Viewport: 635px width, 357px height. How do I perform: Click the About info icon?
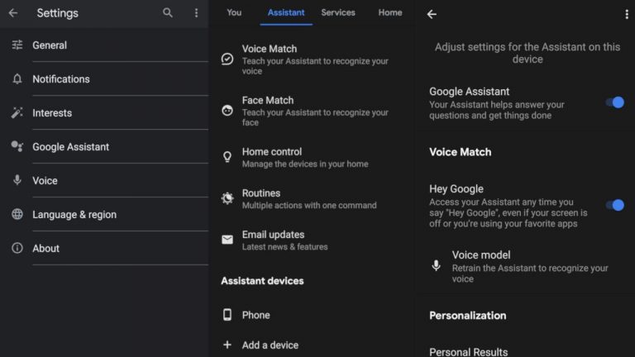pos(17,248)
